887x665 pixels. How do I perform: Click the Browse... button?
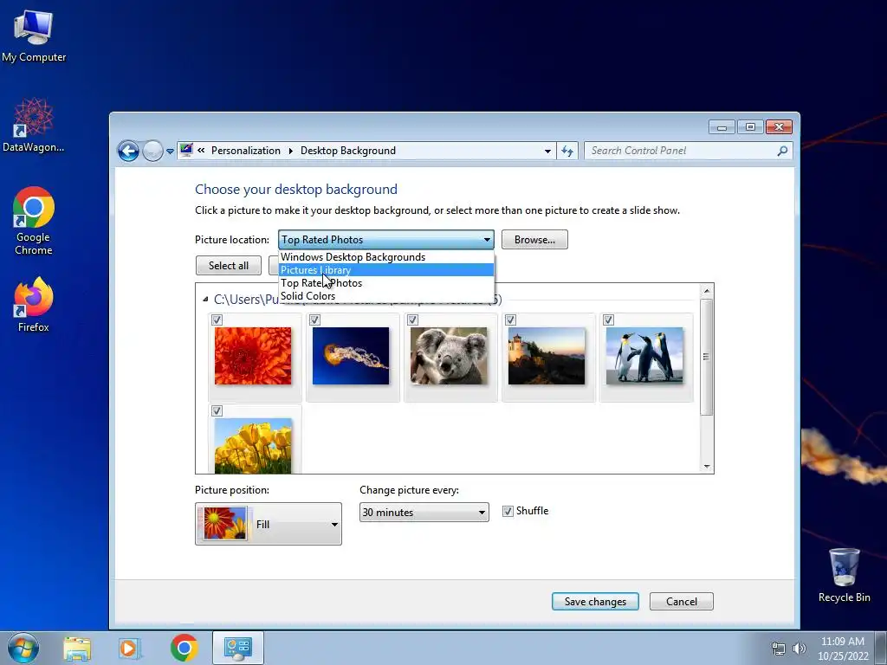[534, 240]
